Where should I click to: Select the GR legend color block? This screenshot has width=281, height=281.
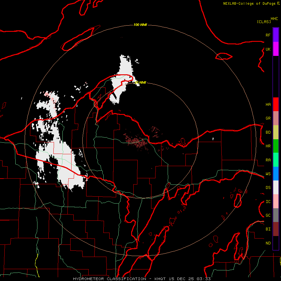tap(276, 118)
